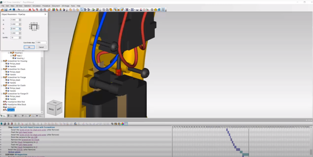313x157 pixels.
Task: Select the arrow pointer selection tool
Action: [82, 10]
